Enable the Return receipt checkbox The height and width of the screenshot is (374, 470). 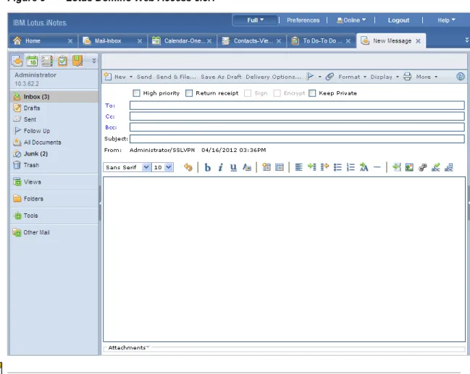pyautogui.click(x=189, y=93)
